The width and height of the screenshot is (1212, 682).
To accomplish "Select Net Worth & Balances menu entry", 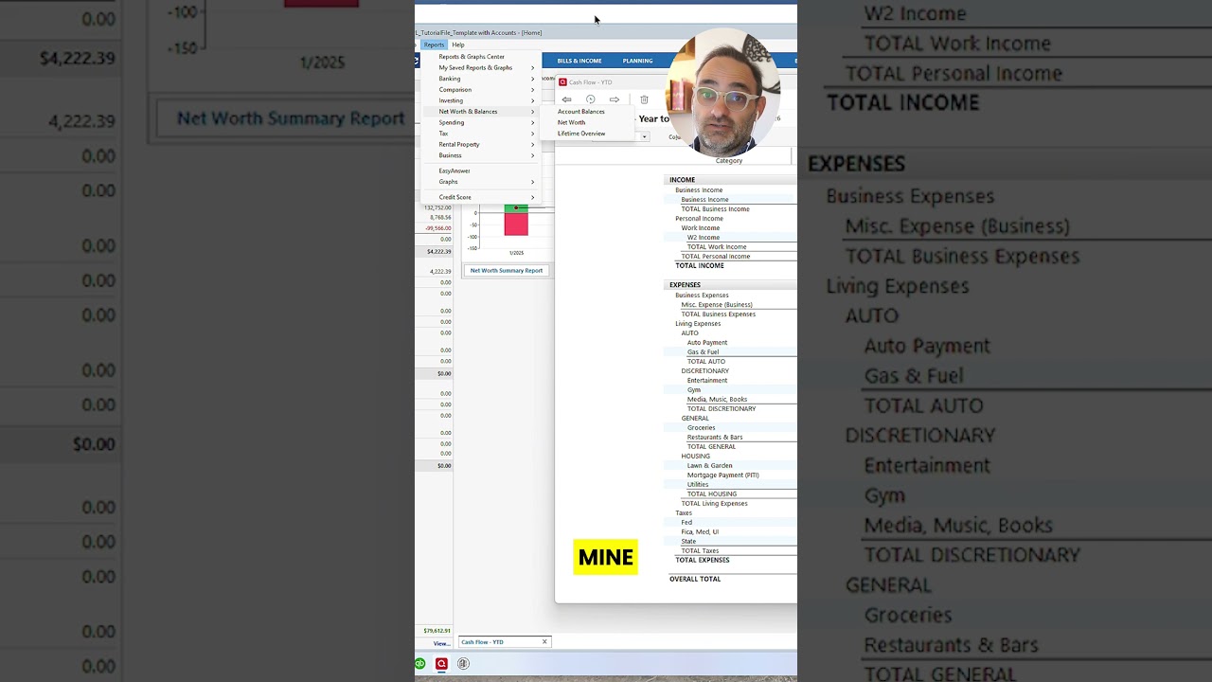I will click(481, 112).
